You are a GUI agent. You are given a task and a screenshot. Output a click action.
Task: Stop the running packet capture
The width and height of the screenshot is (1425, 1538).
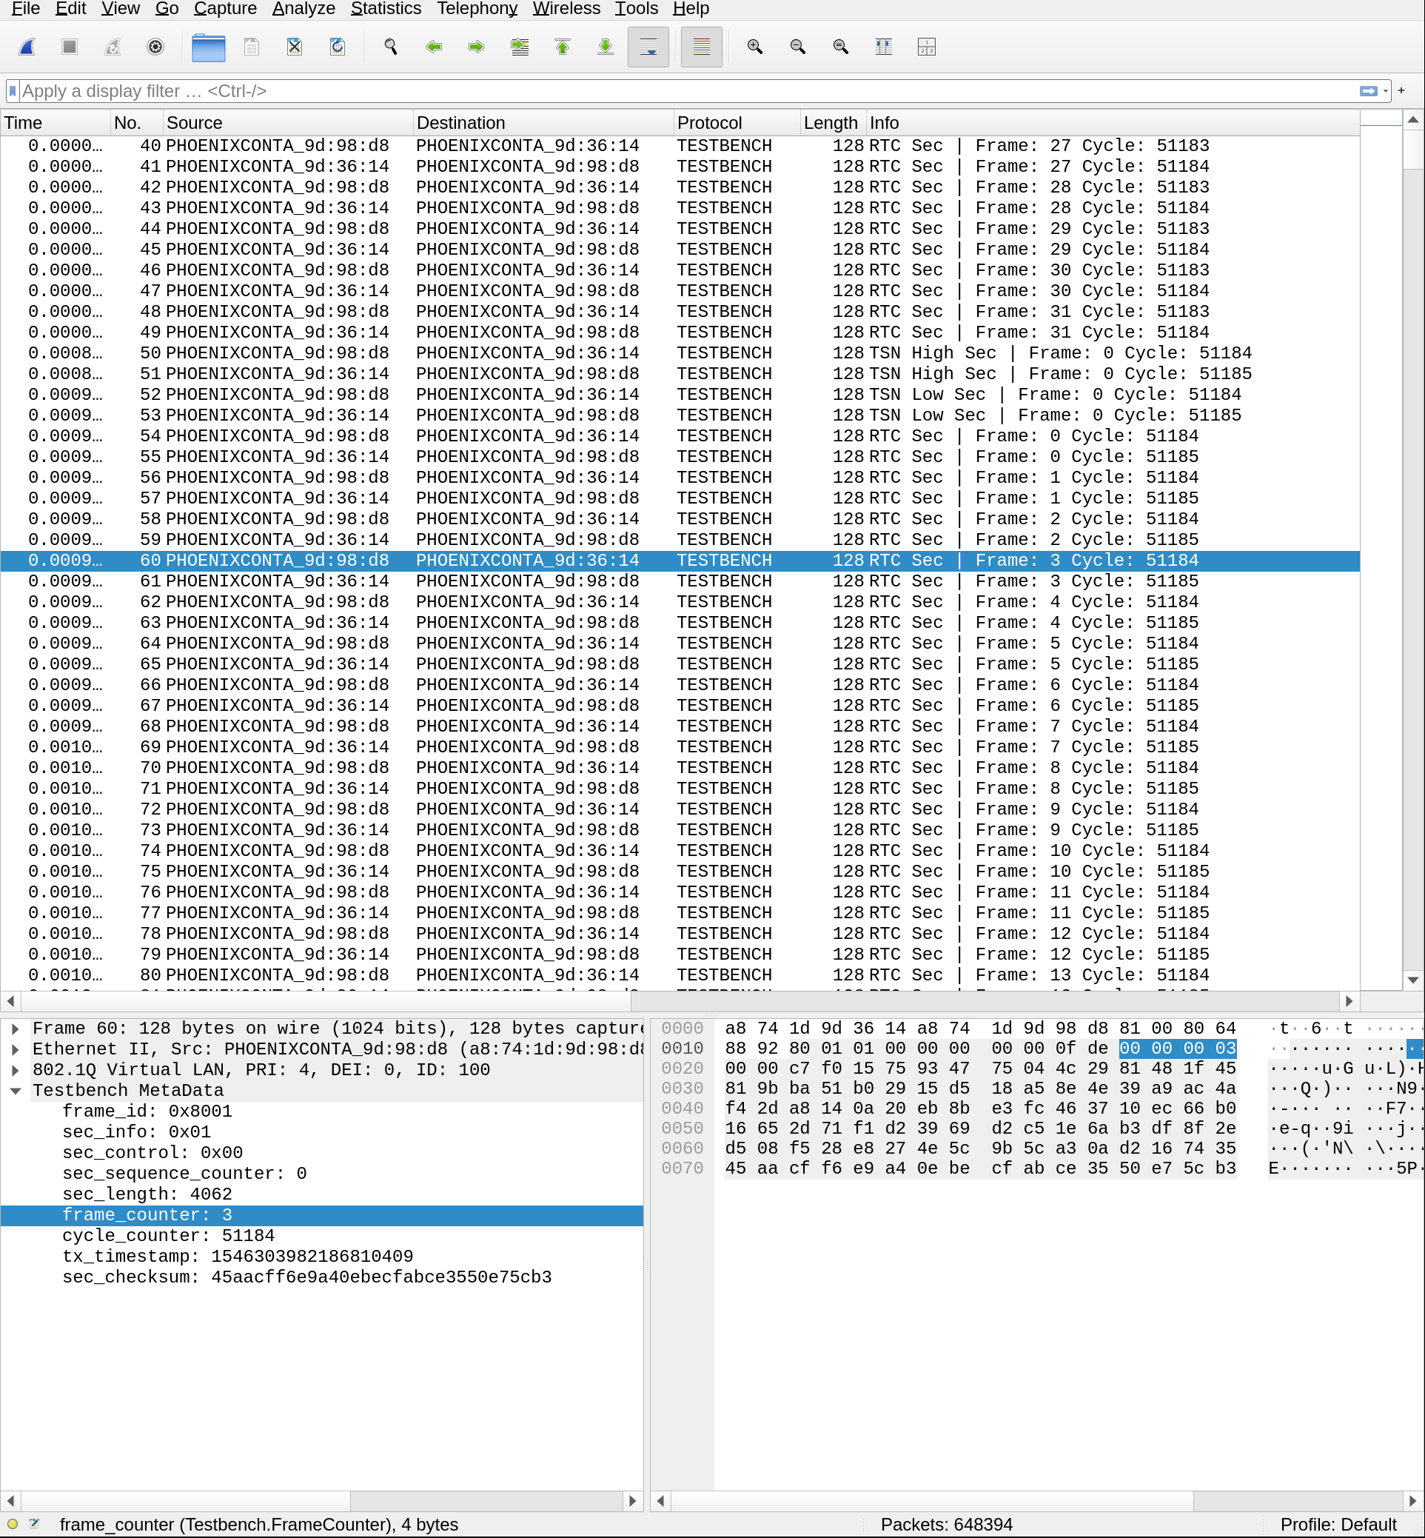click(x=69, y=47)
